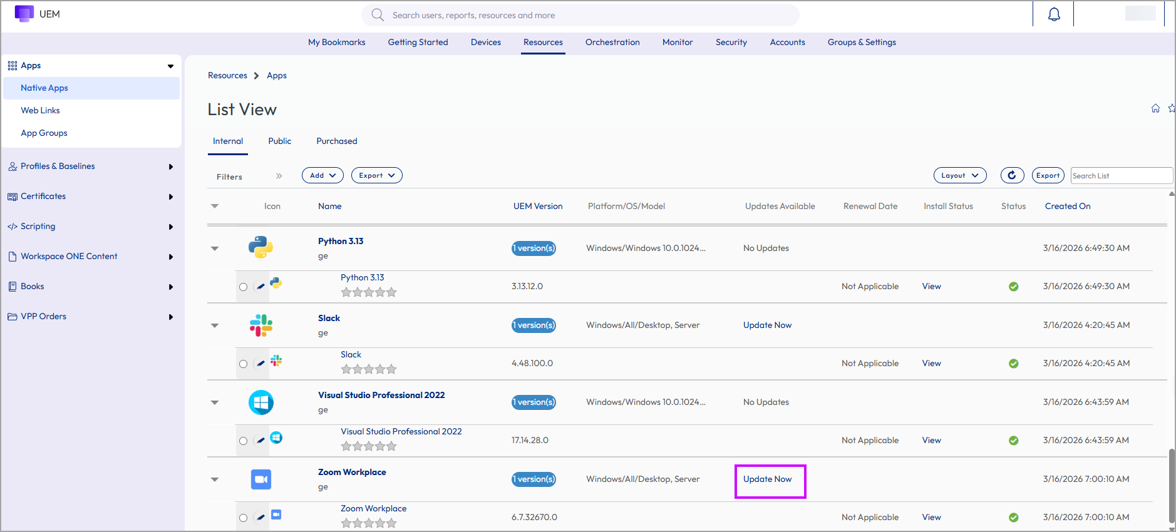Click the edit pencil for Zoom Workplace version
Viewport: 1176px width, 532px height.
pos(260,518)
